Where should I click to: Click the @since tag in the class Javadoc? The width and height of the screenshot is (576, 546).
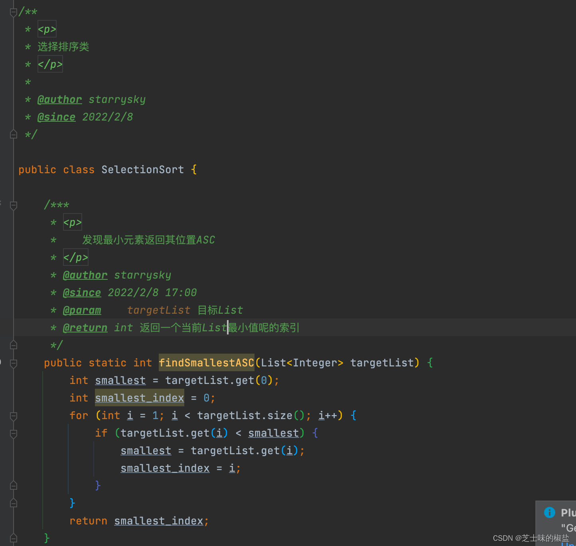tap(56, 117)
